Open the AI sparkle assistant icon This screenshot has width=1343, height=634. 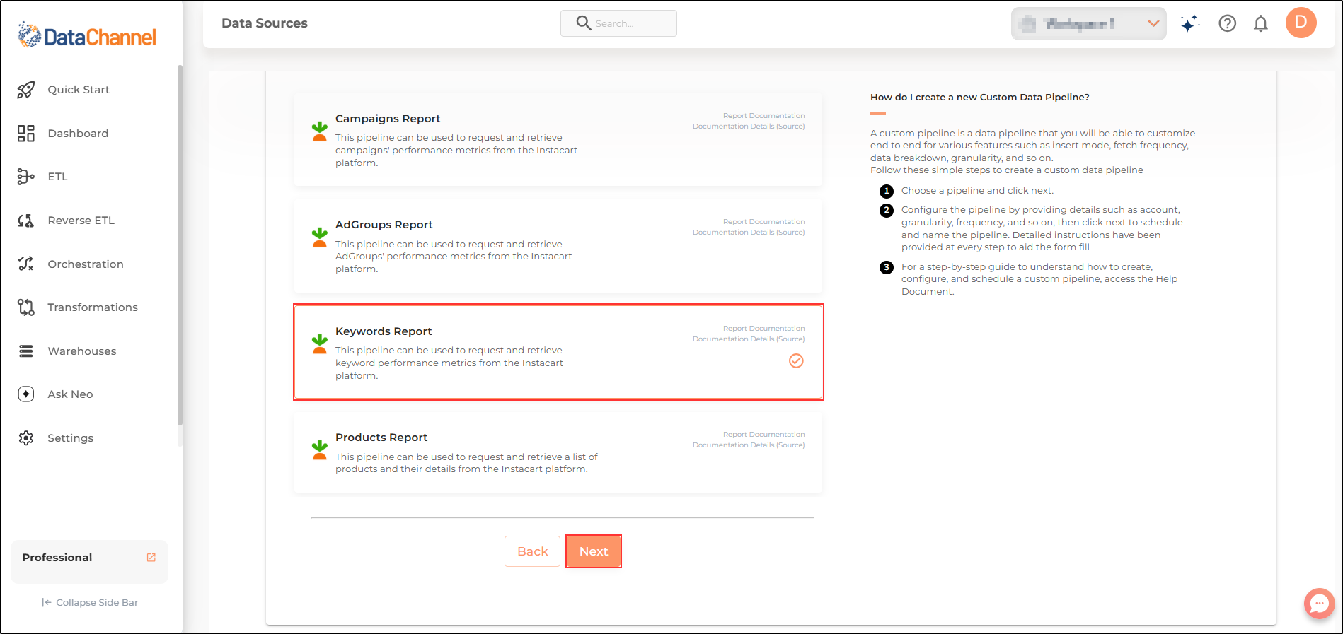click(x=1190, y=23)
